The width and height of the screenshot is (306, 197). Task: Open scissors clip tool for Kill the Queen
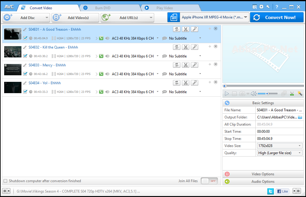pyautogui.click(x=185, y=47)
